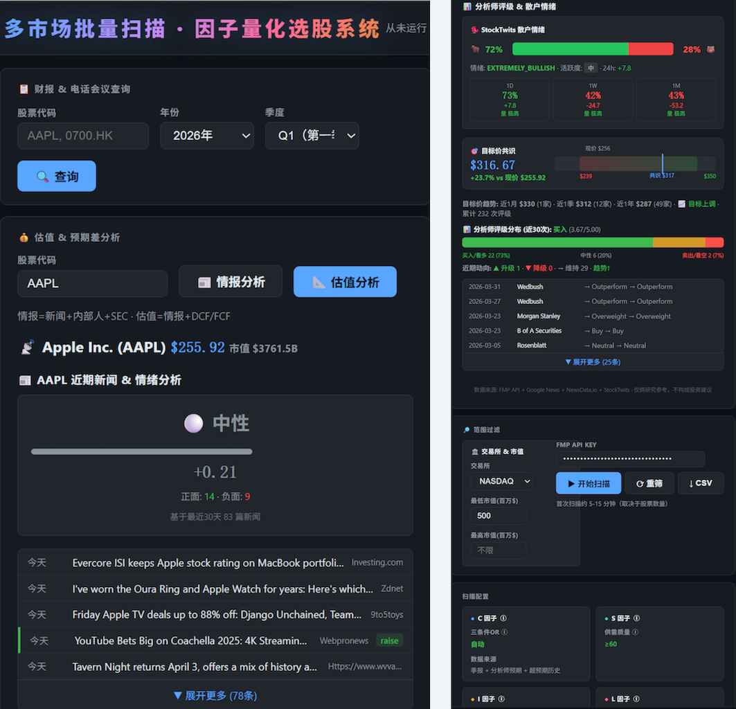736x709 pixels.
Task: Click the 重筛 button
Action: pos(649,483)
